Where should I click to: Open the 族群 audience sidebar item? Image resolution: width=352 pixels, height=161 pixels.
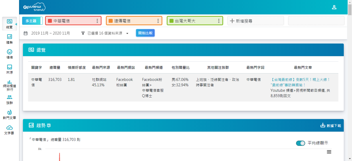[10, 100]
